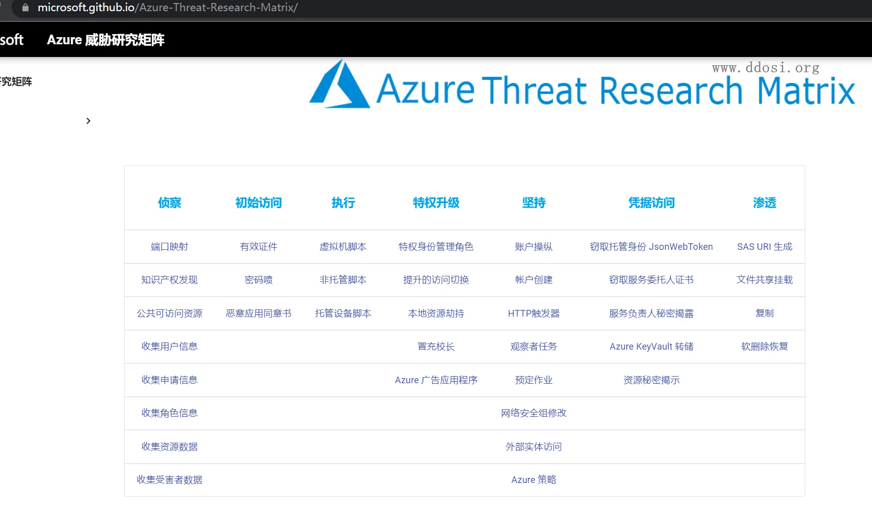872x514 pixels.
Task: Select the 复制 technique
Action: [765, 313]
